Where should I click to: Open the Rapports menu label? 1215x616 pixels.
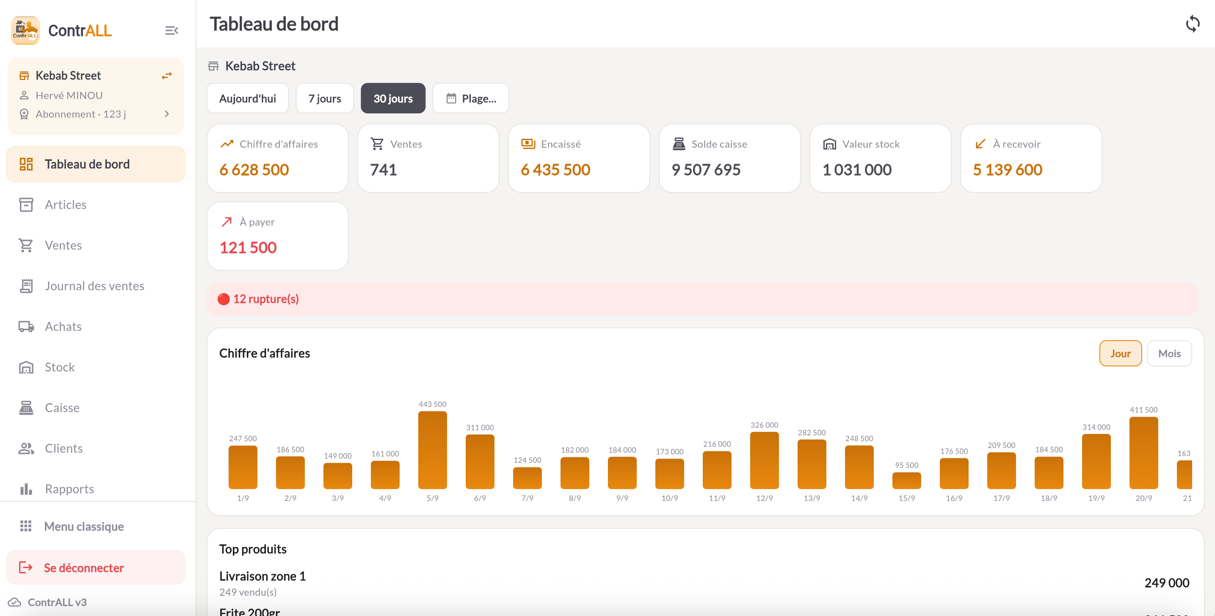(69, 489)
